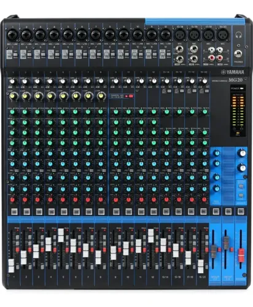Adjust the third blue AUX knob on channel 11
Screen dimensions: 253x307
(141, 177)
